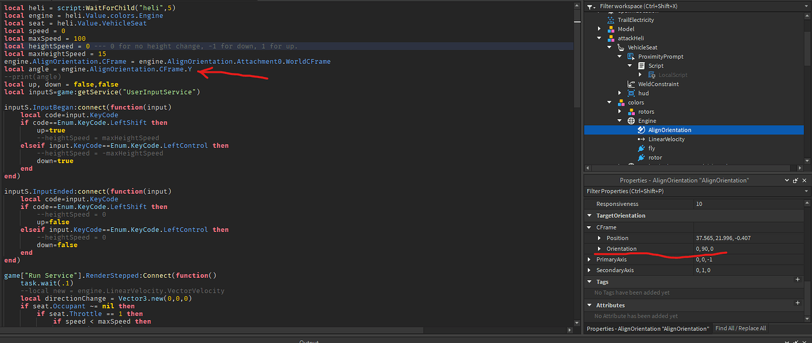The width and height of the screenshot is (812, 343).
Task: Select the WeldConstraint icon
Action: pos(630,84)
